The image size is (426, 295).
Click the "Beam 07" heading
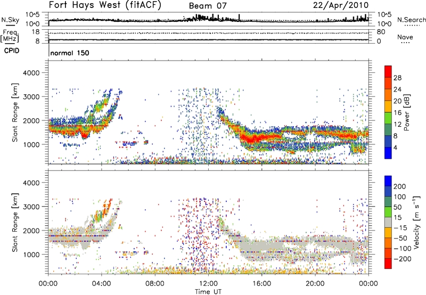(208, 6)
